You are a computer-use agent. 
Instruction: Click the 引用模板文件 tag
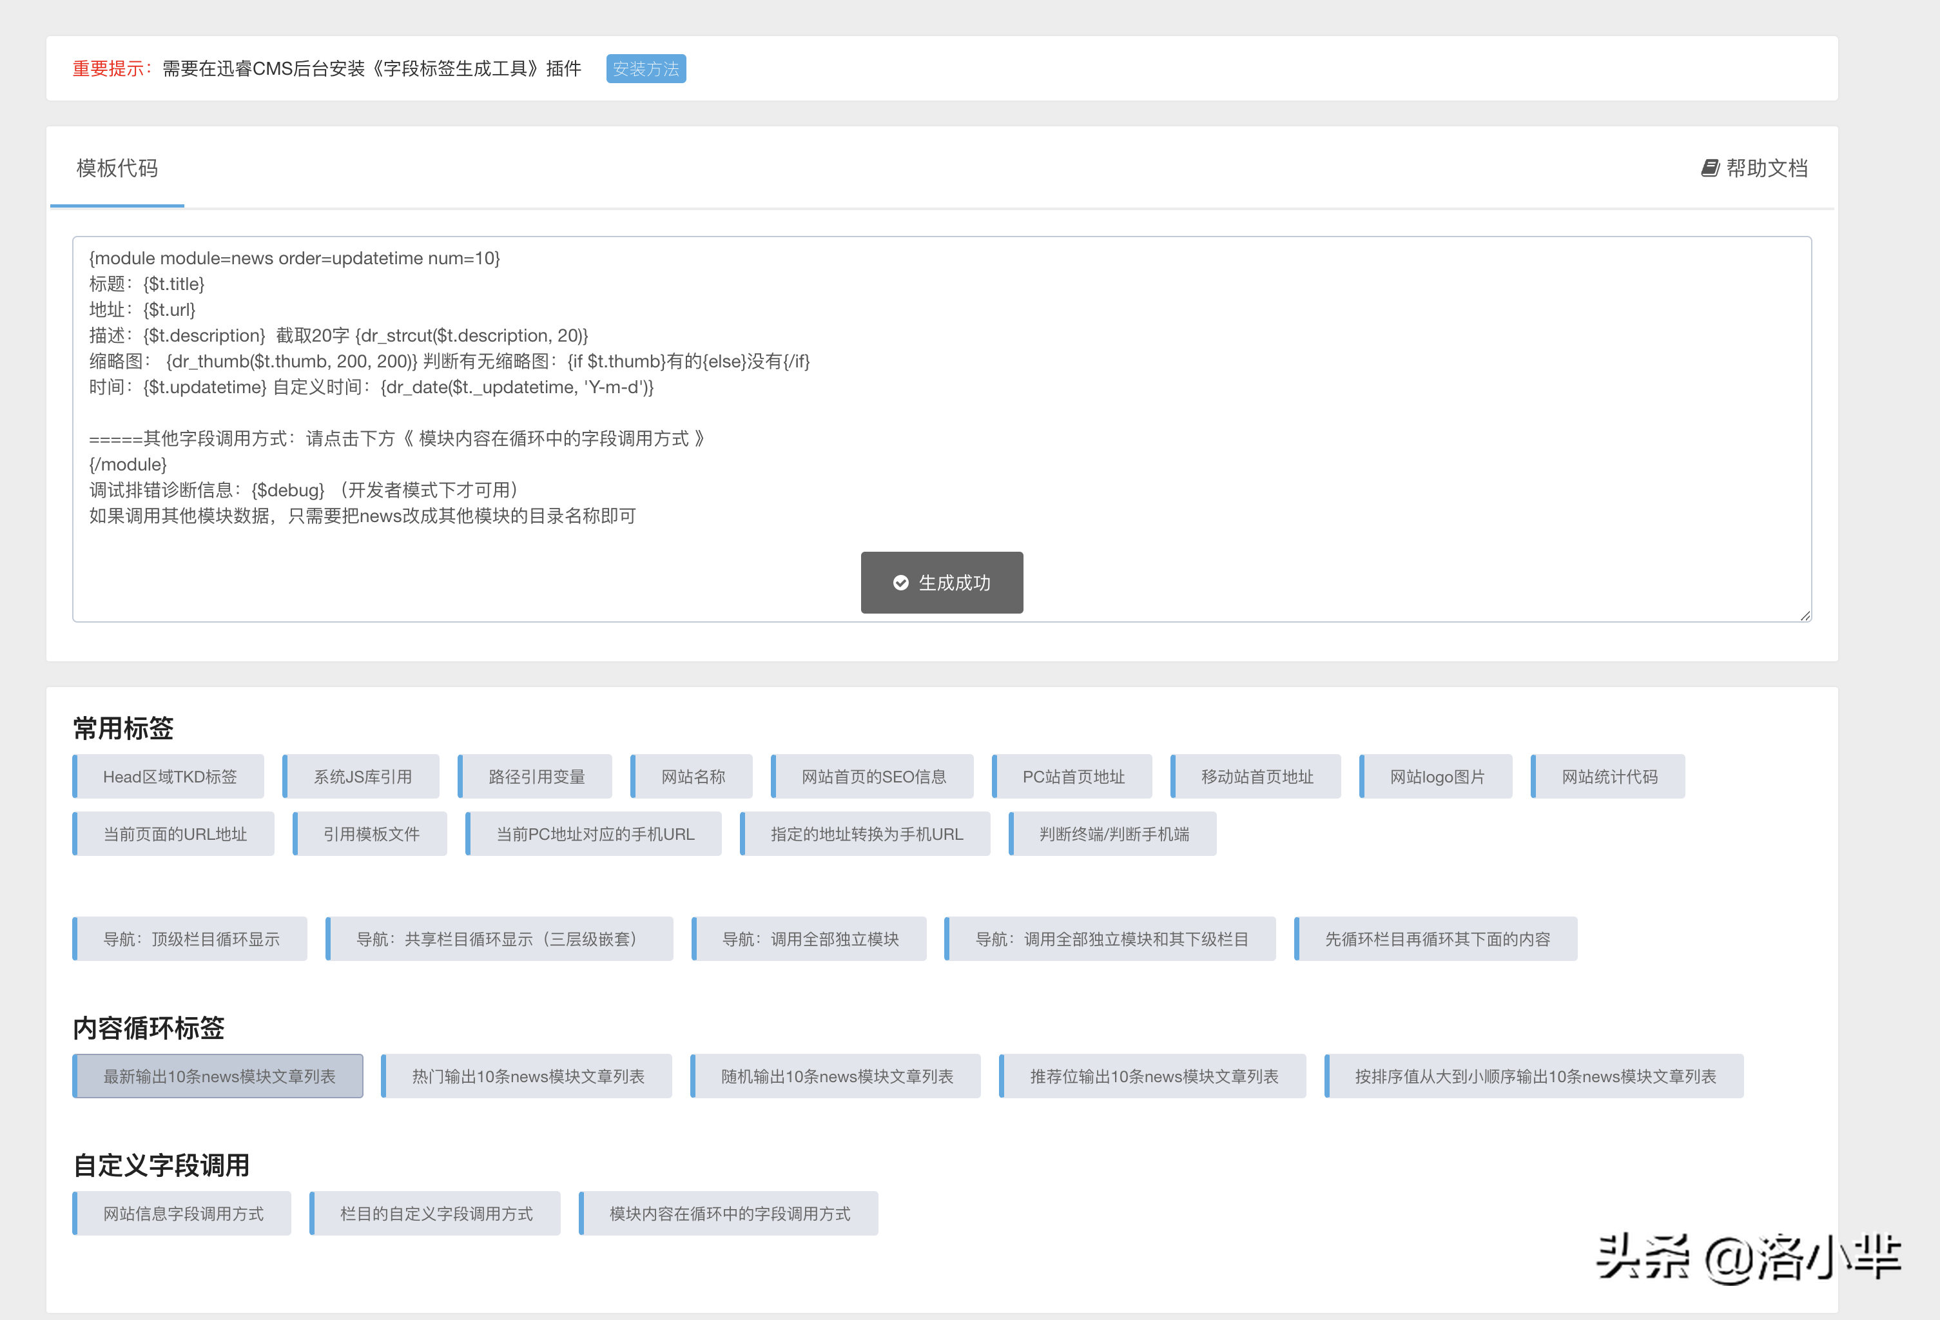pos(371,834)
